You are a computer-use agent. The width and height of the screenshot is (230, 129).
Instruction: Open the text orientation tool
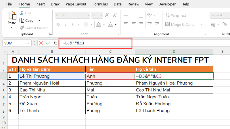coord(149,15)
